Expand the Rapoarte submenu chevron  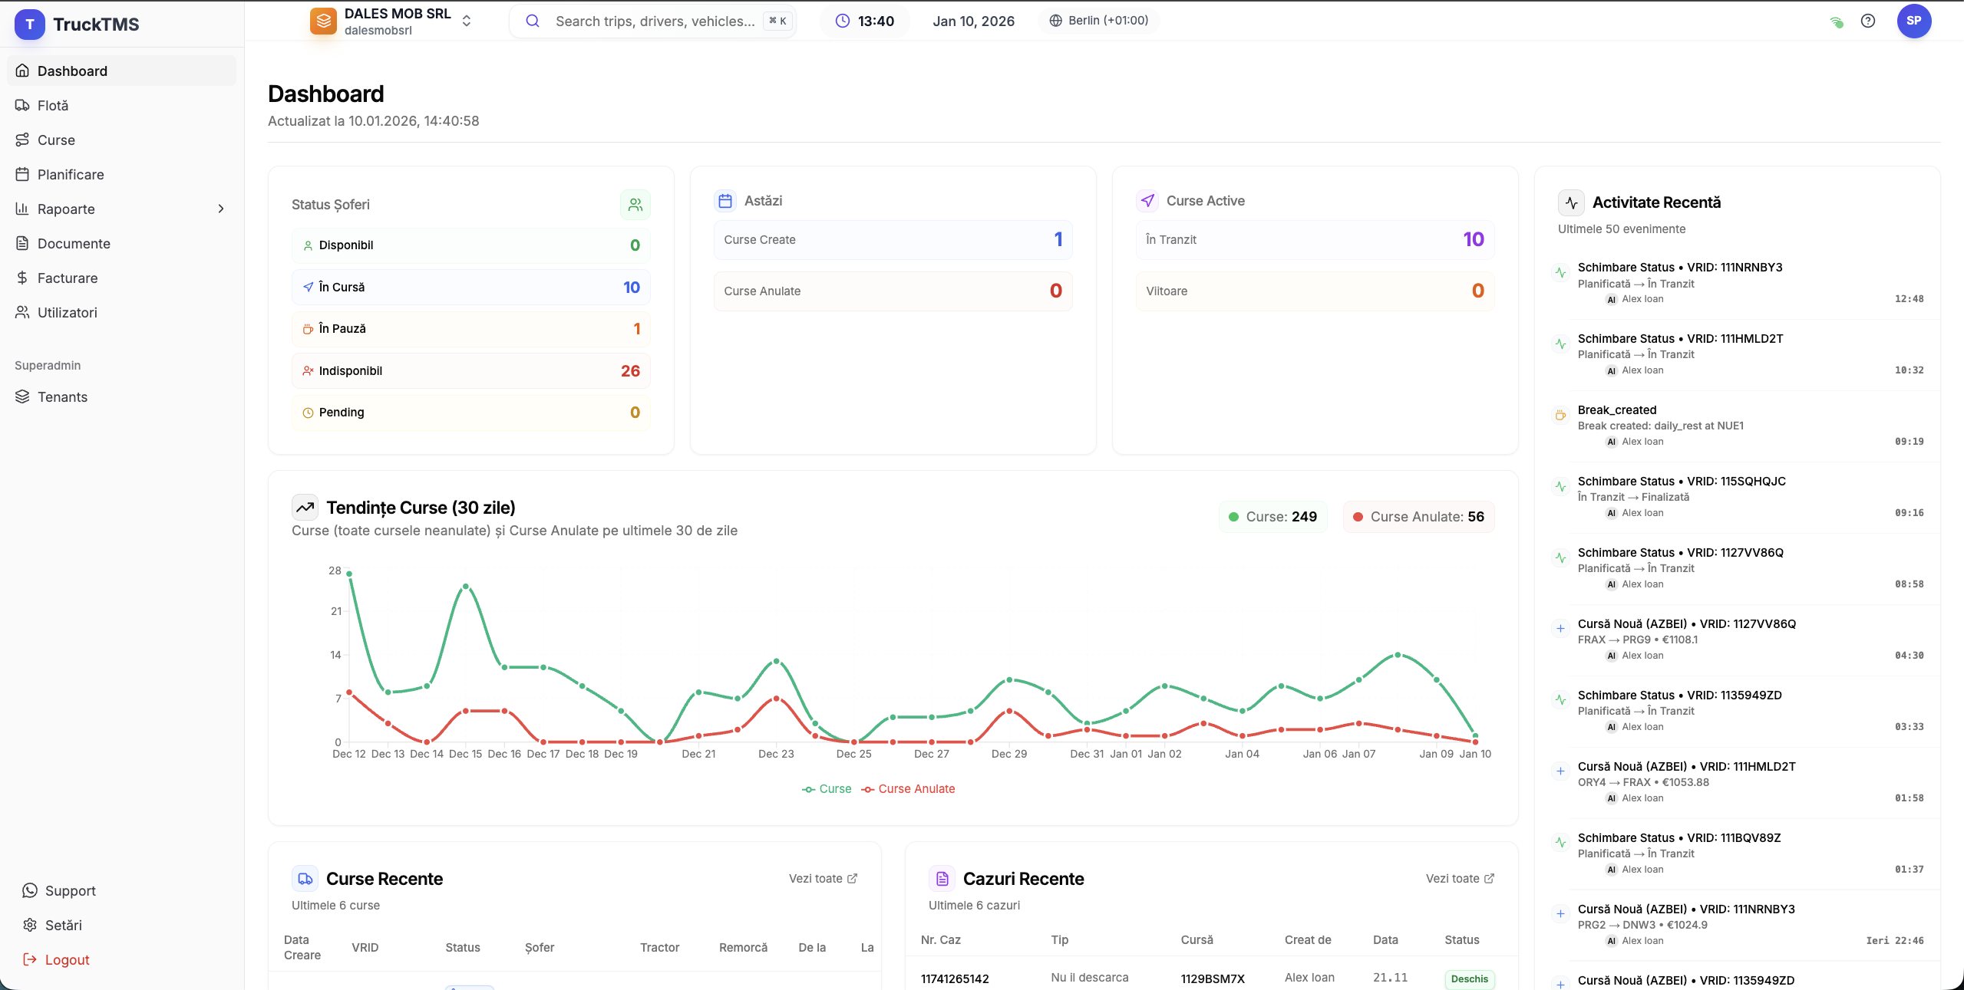coord(222,209)
